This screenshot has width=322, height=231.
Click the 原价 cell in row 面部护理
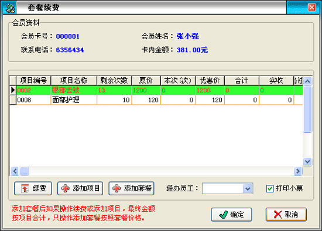(x=146, y=100)
